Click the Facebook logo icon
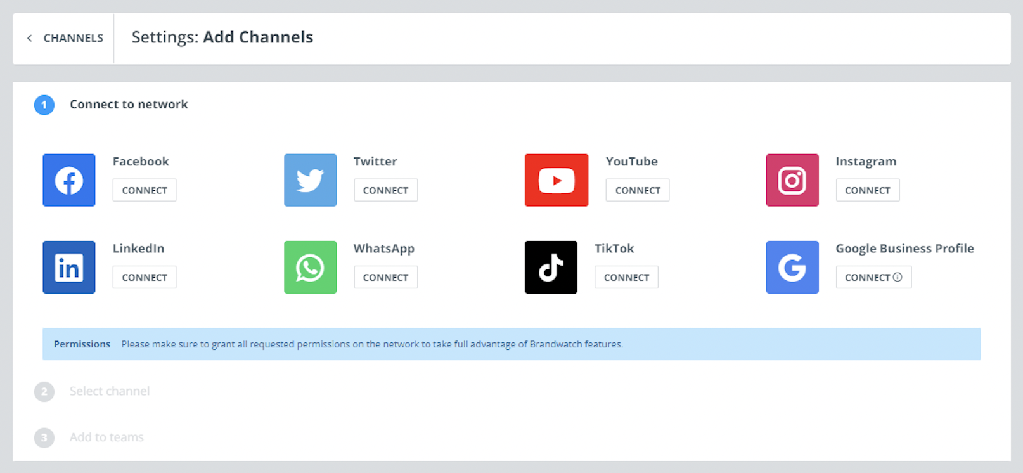Image resolution: width=1023 pixels, height=473 pixels. (x=69, y=180)
